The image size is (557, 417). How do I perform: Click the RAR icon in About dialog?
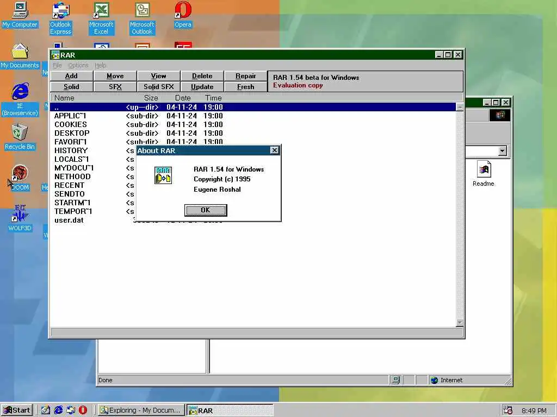[163, 175]
